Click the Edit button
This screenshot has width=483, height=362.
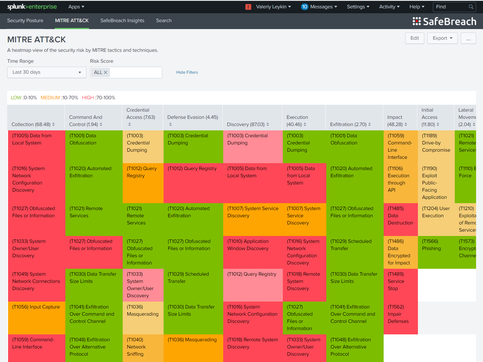(x=414, y=38)
